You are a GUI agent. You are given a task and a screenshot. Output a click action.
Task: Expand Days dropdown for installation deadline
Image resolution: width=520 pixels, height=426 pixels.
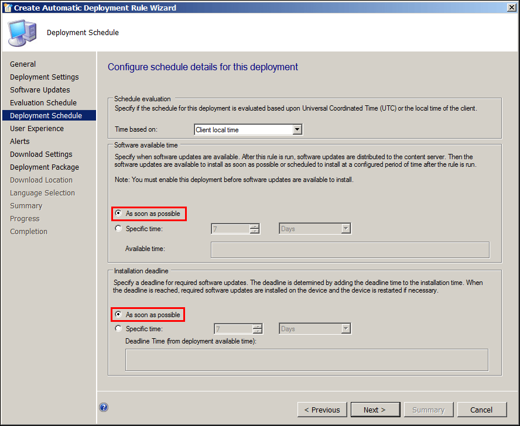(x=345, y=329)
